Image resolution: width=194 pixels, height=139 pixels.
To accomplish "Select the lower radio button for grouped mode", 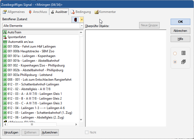I will [175, 62].
